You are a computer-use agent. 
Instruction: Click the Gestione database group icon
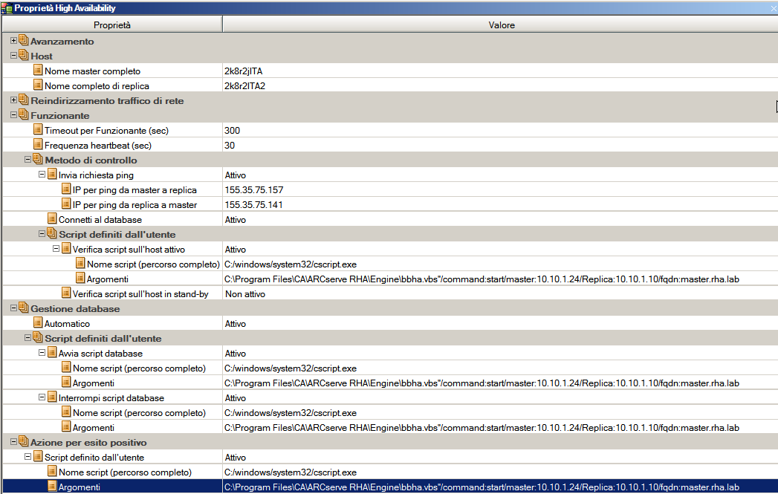(x=23, y=308)
